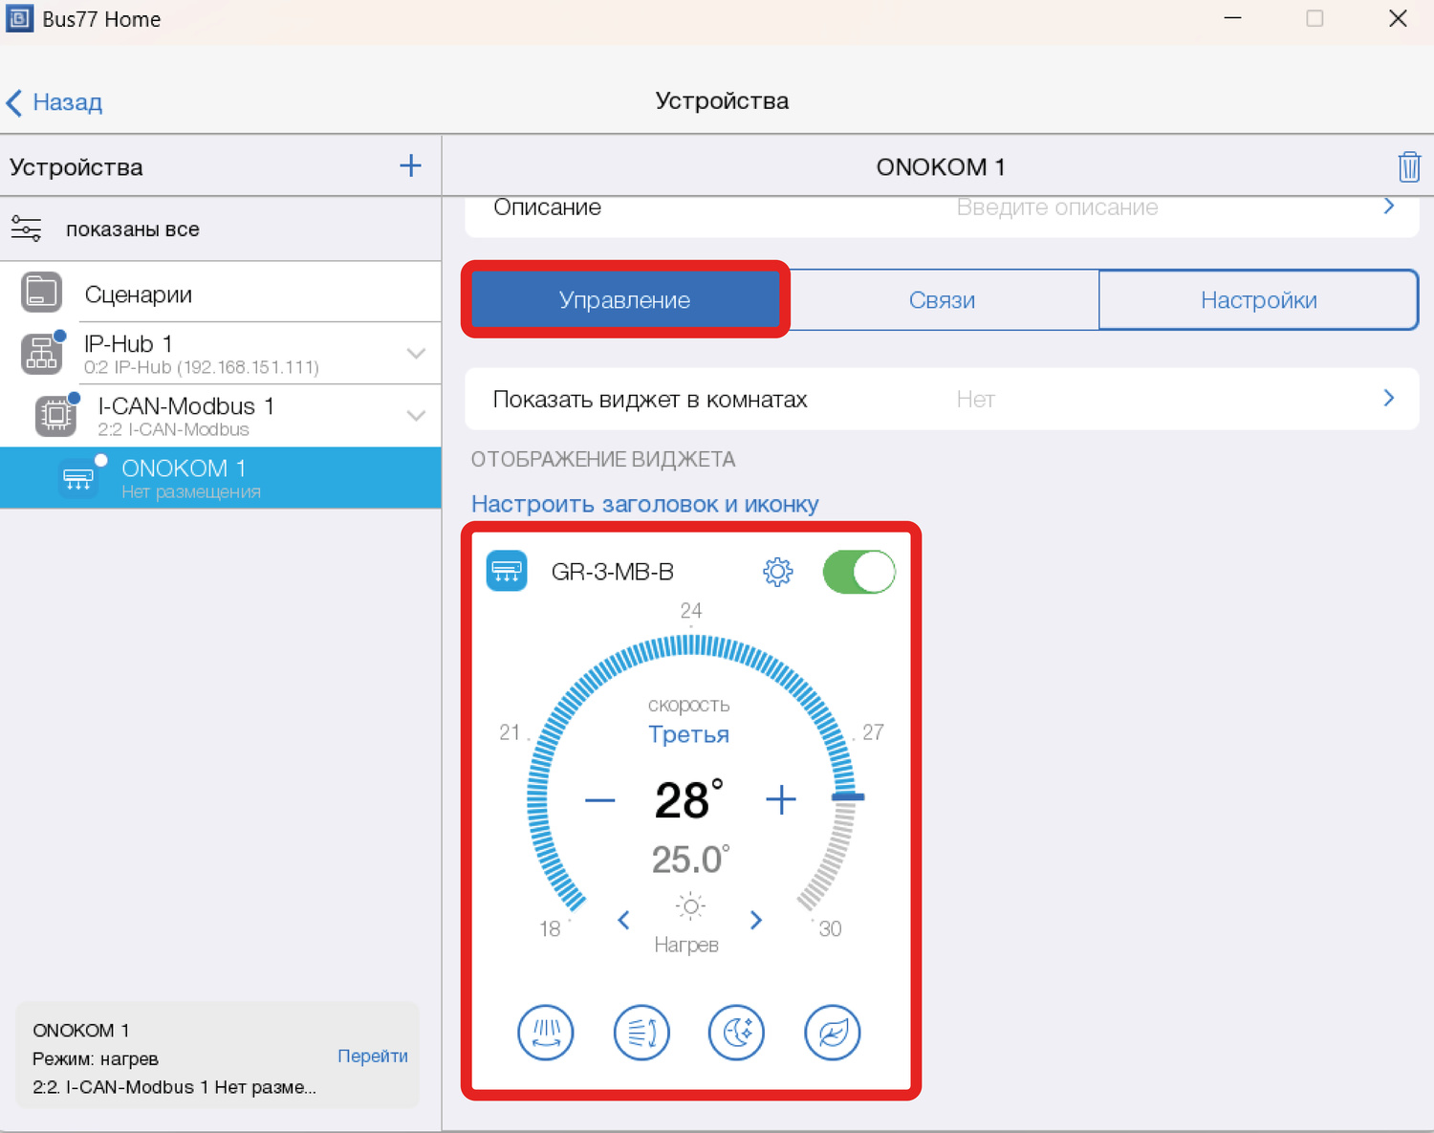Screen dimensions: 1434x1133
Task: Click "Настроить заголовок и иконку" link
Action: pos(644,504)
